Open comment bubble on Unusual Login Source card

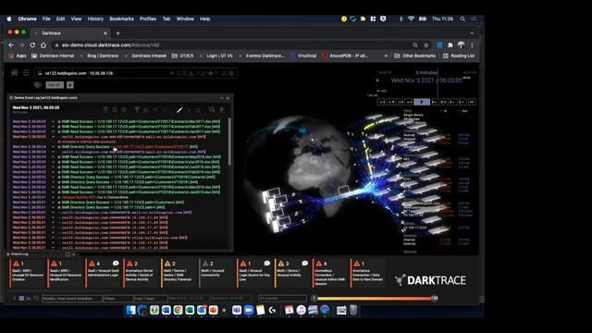coord(267,263)
